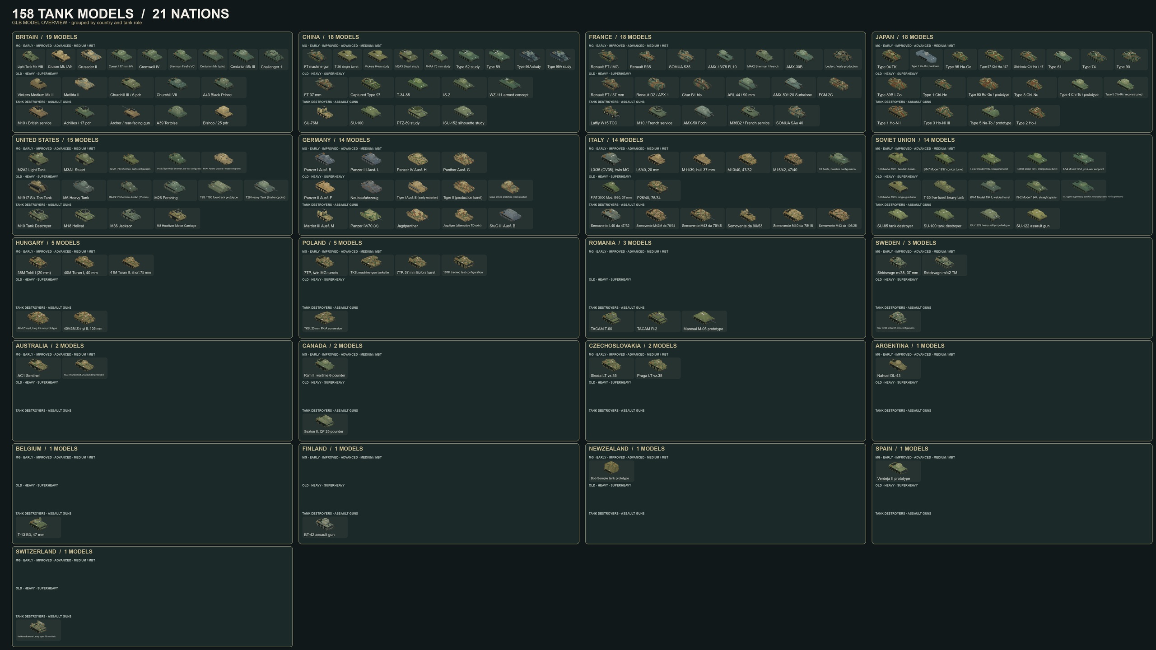Select the Laffly W15 TCC model
1156x650 pixels.
point(611,116)
